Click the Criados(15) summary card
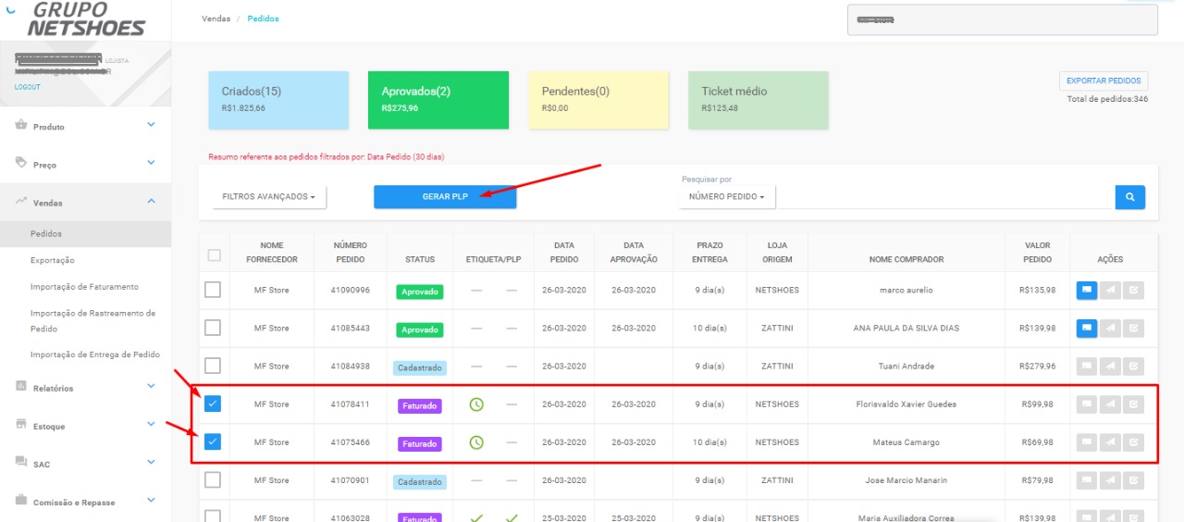Screen dimensions: 1184x522 [278, 100]
